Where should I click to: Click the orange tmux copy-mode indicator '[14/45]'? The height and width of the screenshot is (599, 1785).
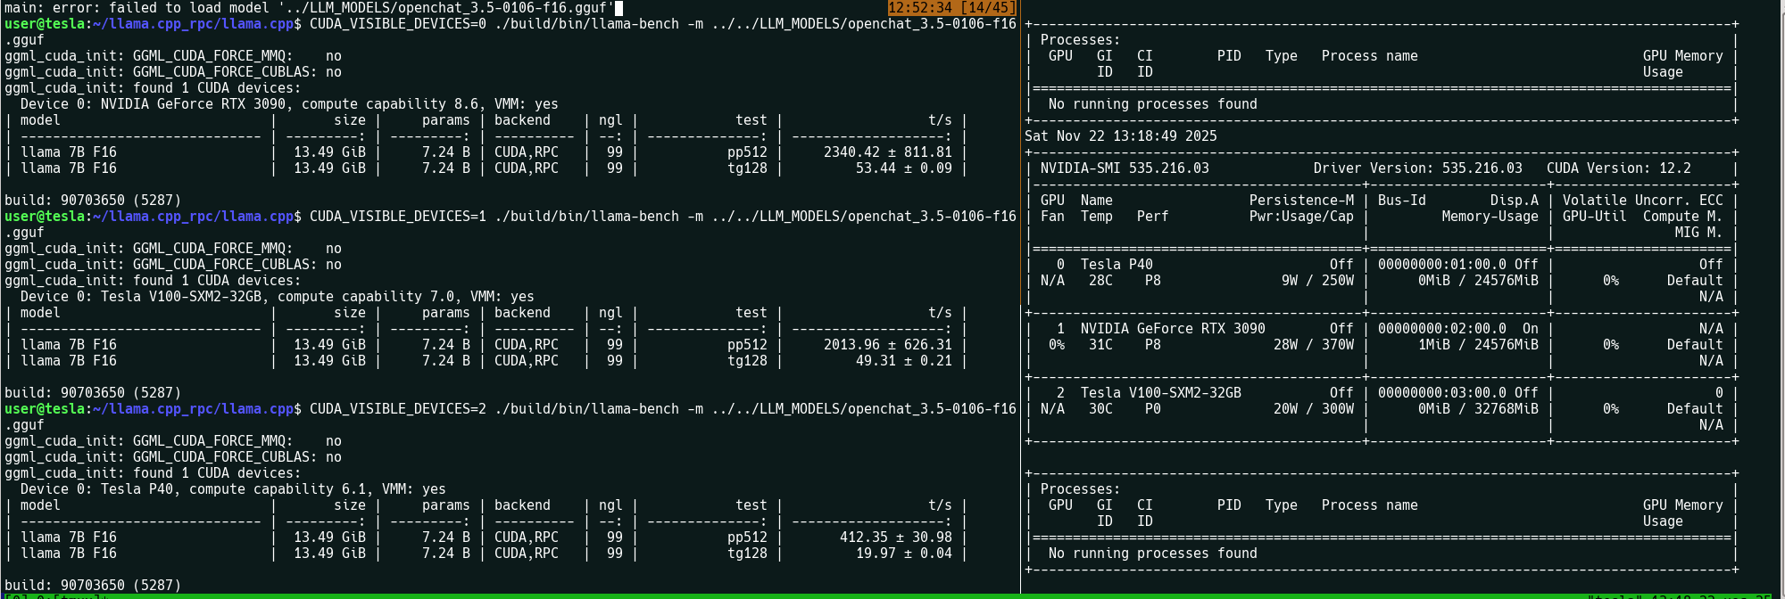pos(988,7)
